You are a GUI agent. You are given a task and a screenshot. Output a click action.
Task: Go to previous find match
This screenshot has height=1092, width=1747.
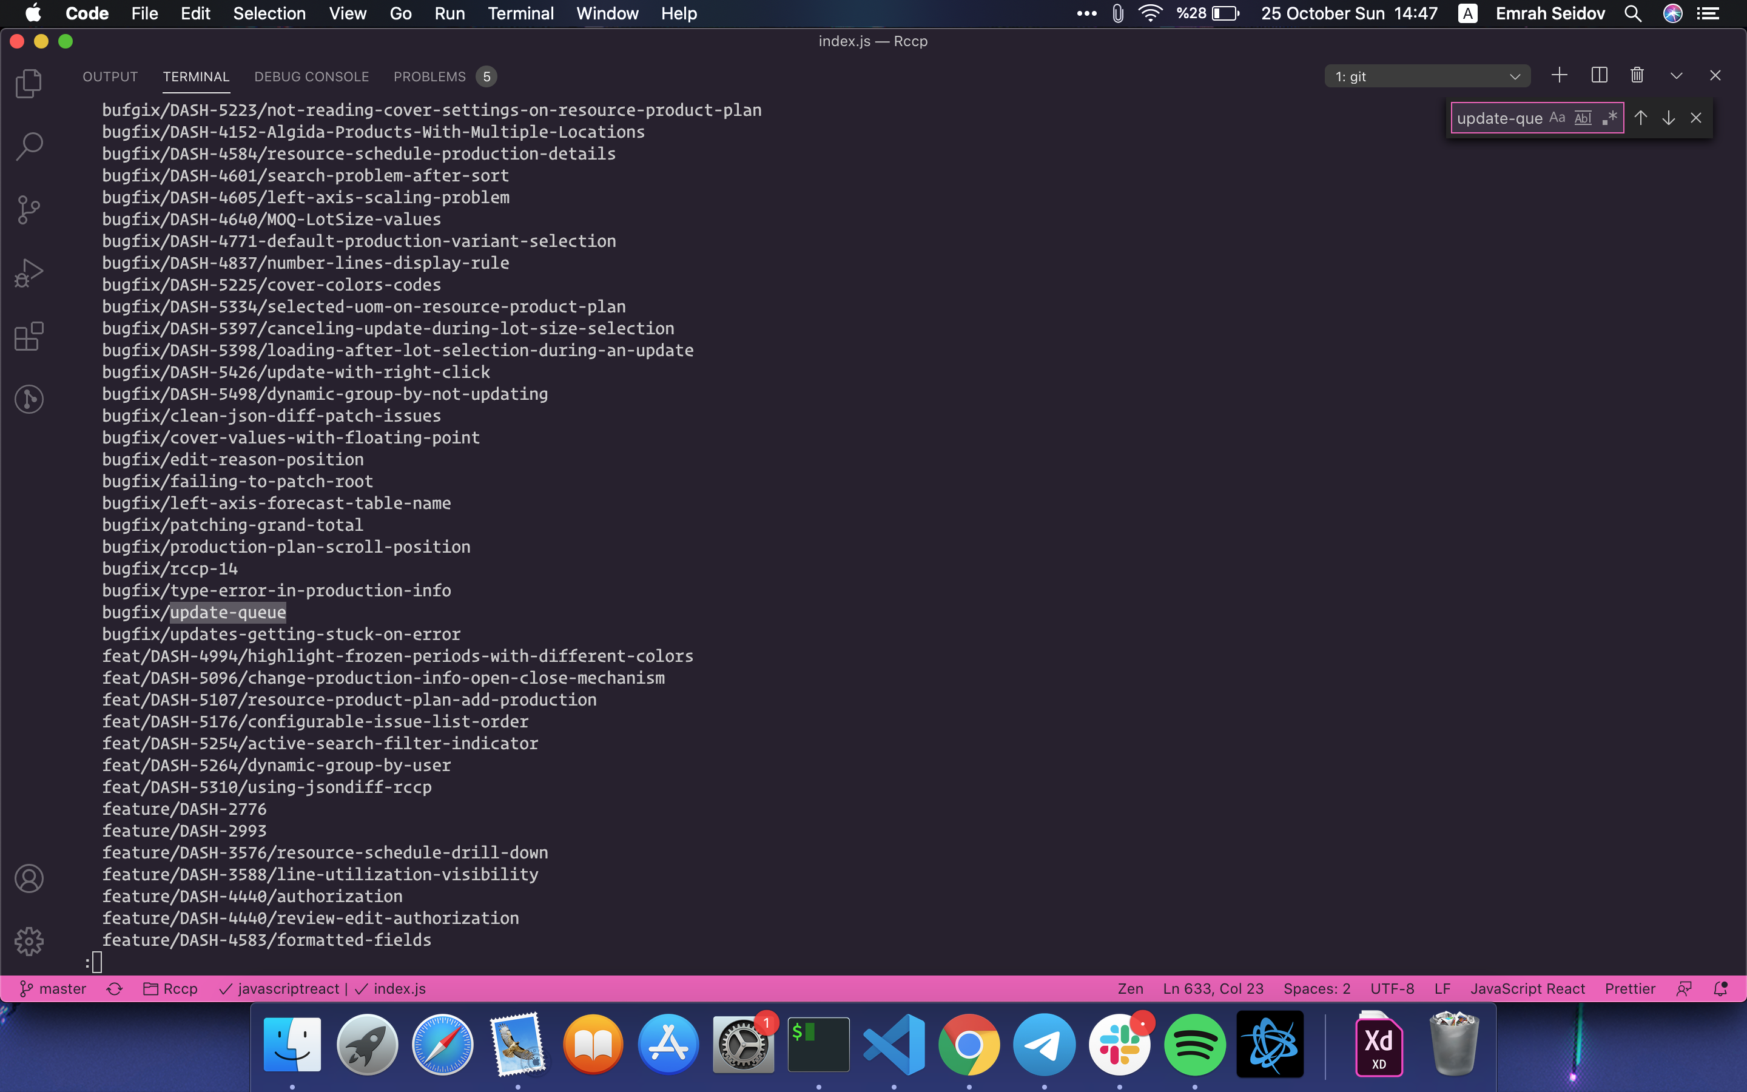(1641, 118)
